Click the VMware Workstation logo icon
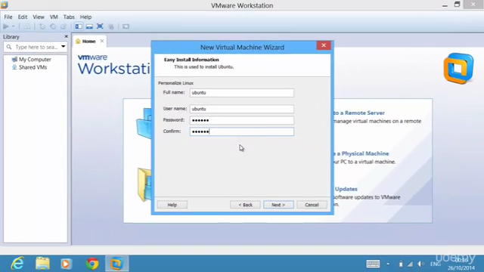484x272 pixels. (458, 68)
